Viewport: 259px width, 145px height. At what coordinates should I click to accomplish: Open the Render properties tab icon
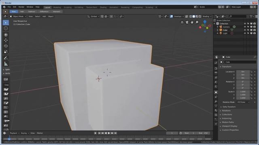pyautogui.click(x=216, y=68)
